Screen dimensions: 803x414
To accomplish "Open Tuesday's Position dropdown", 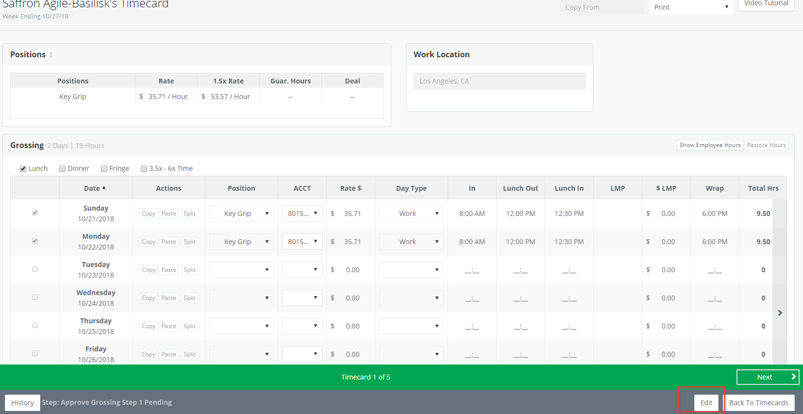I will 241,270.
